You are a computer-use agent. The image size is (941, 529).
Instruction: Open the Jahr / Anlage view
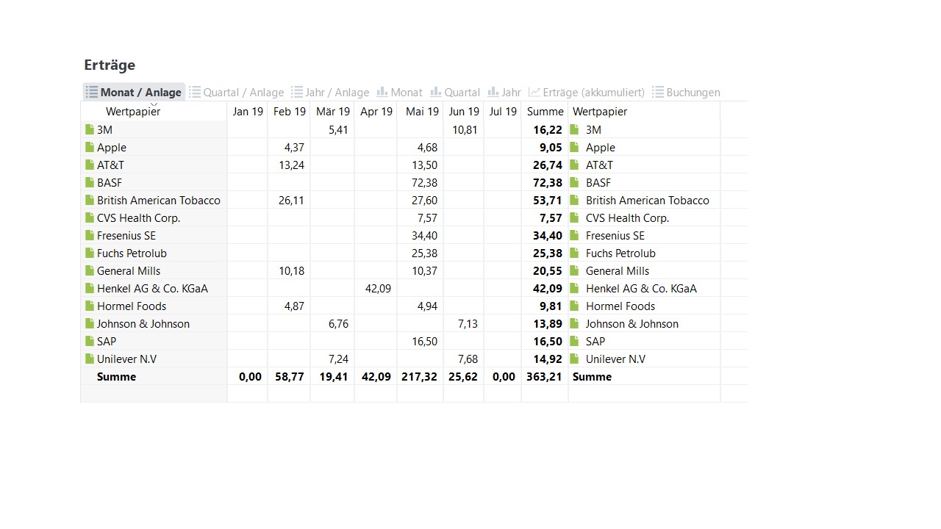tap(330, 93)
